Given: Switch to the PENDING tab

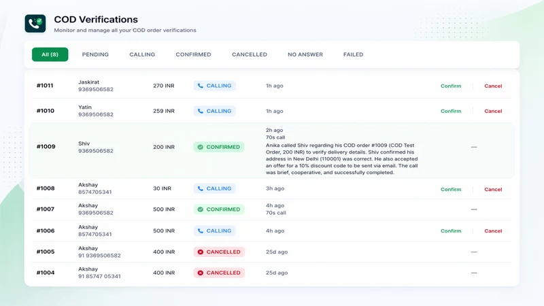Looking at the screenshot, I should (x=95, y=54).
